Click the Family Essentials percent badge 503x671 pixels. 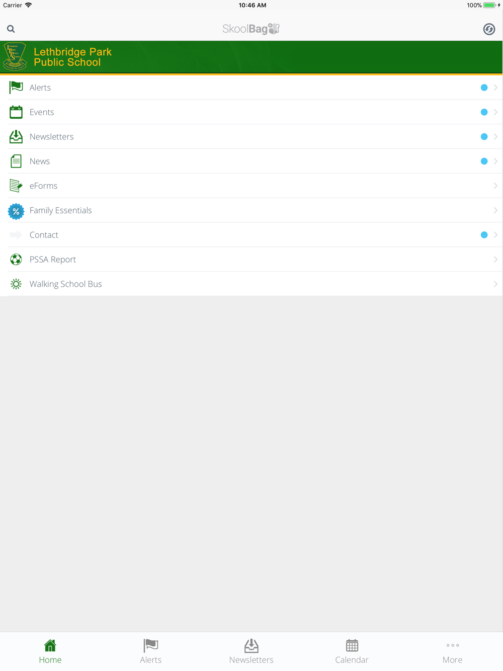point(16,211)
